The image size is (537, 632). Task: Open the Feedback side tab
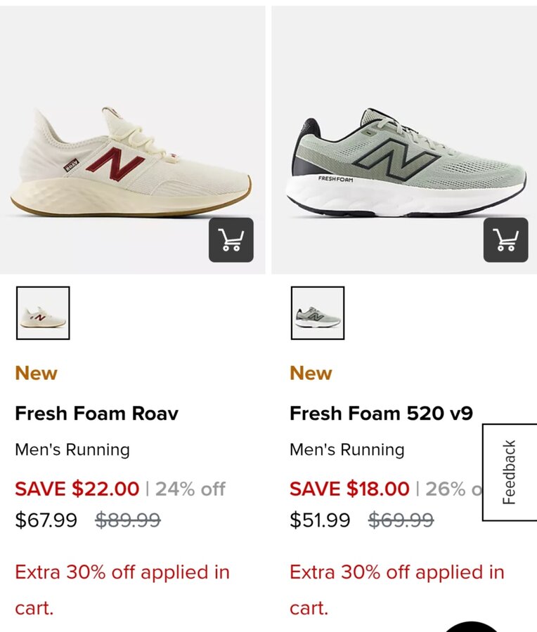(x=510, y=472)
